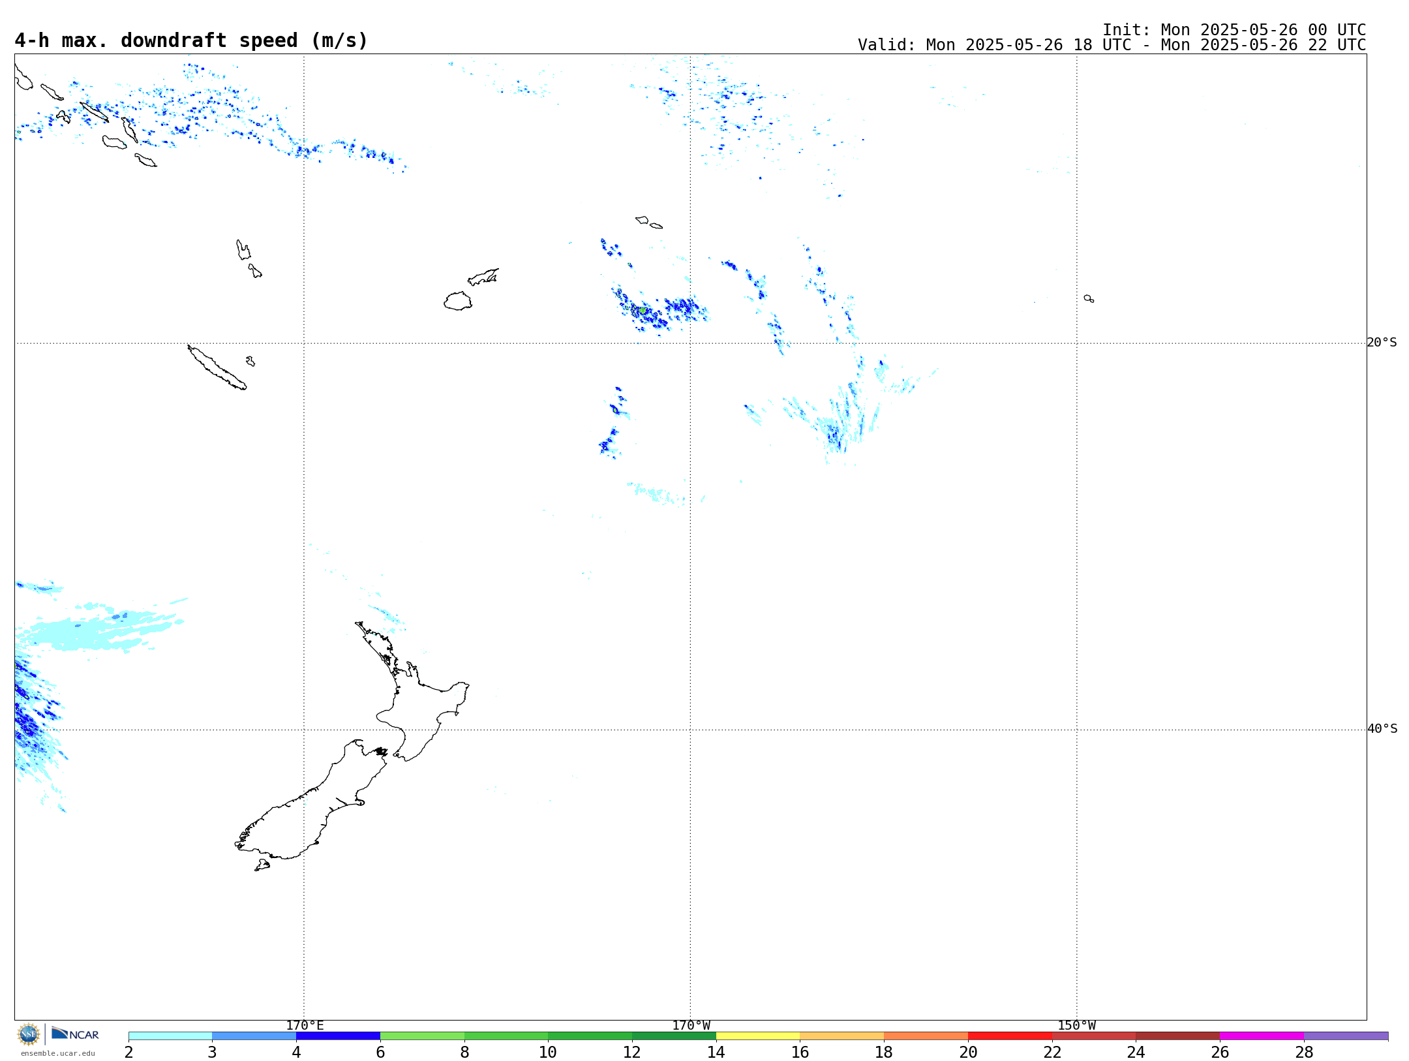Select the purple above-28 colorbar swatch

pos(1346,1036)
